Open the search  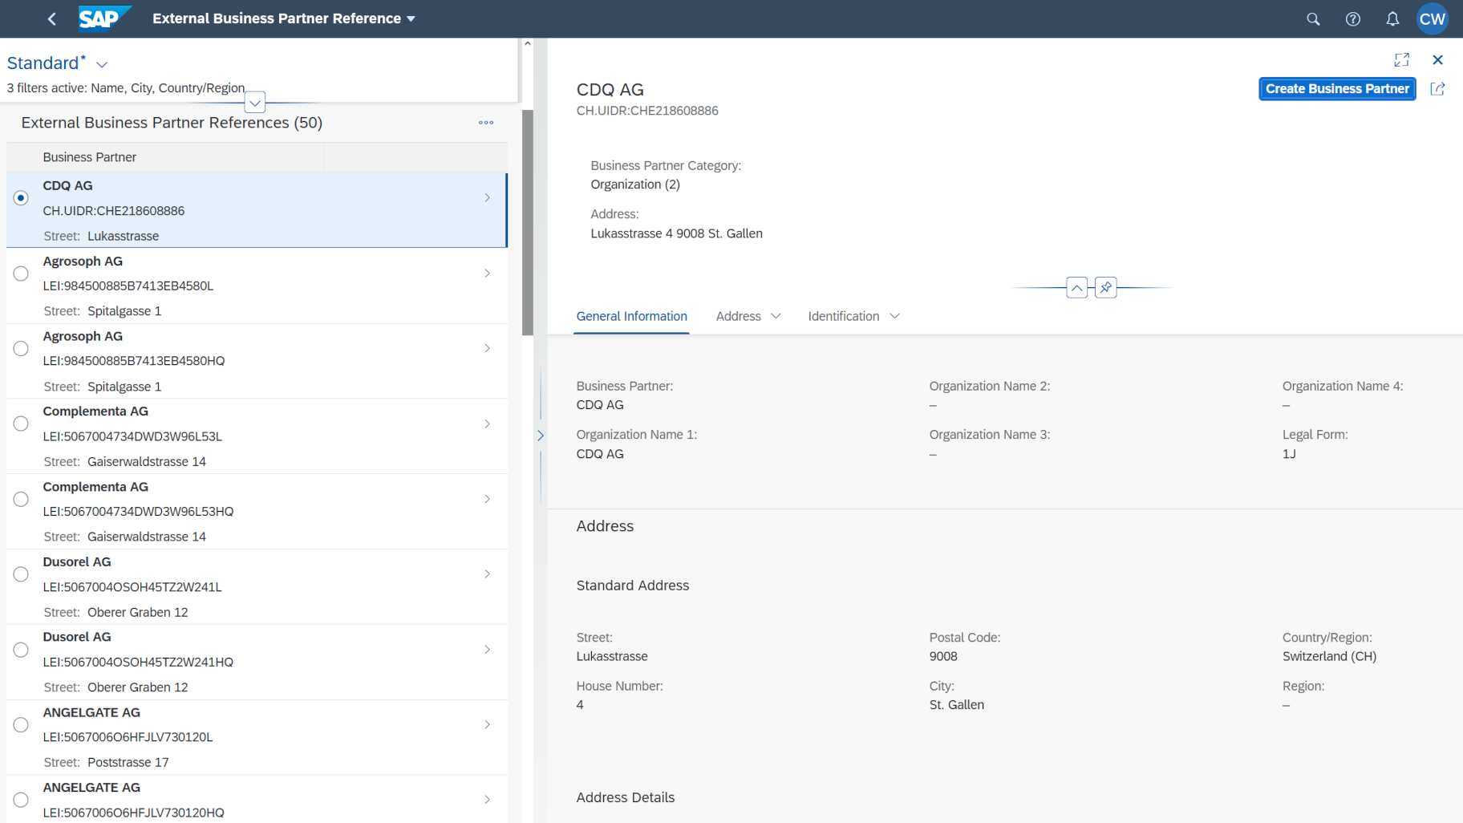coord(1313,18)
